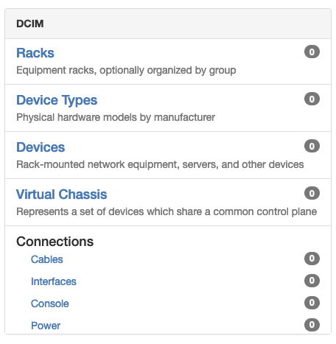
Task: Click the Interfaces count badge
Action: tap(312, 281)
